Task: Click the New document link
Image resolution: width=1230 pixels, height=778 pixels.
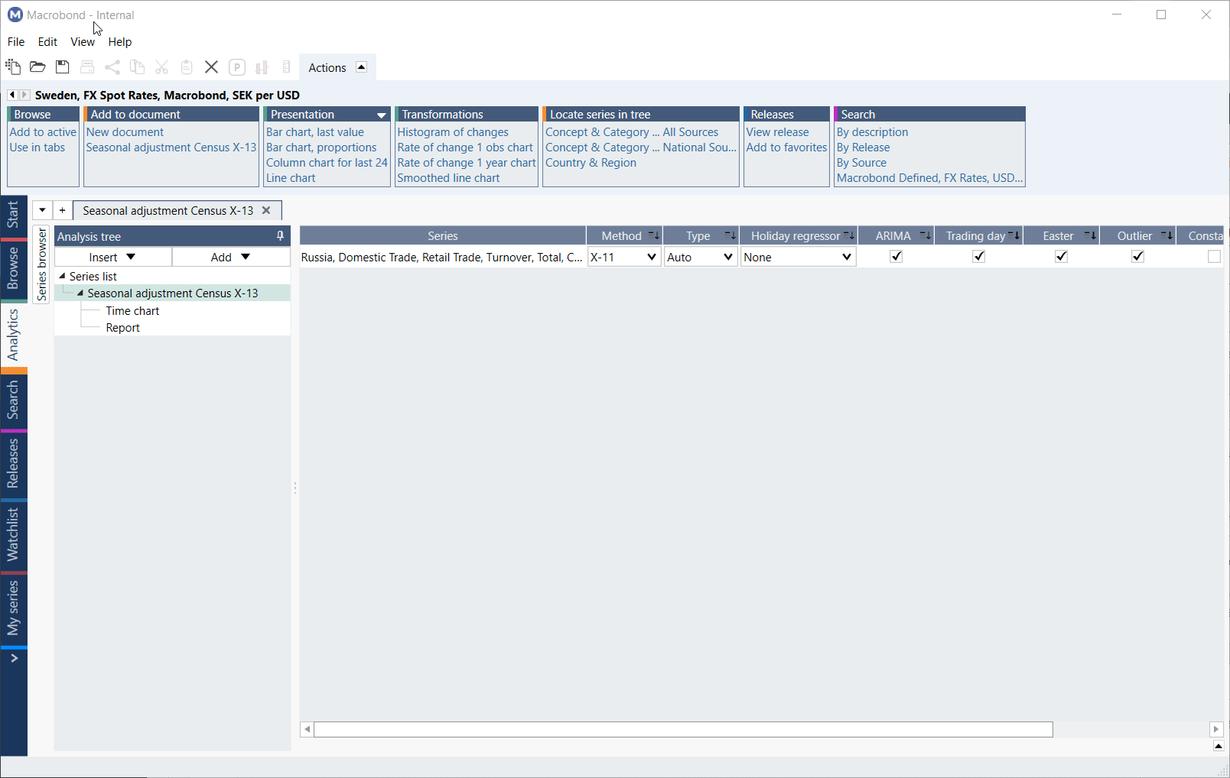Action: pyautogui.click(x=125, y=132)
